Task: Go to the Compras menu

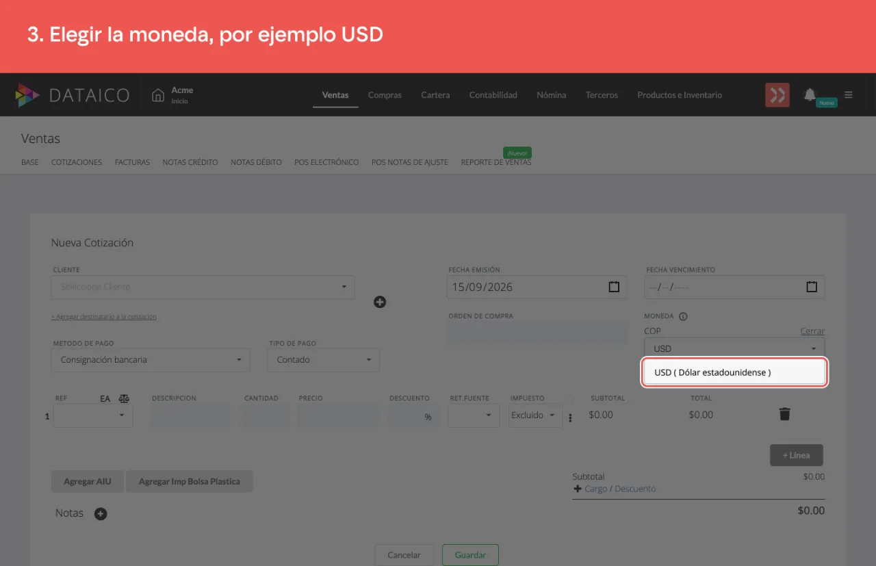Action: pyautogui.click(x=385, y=95)
